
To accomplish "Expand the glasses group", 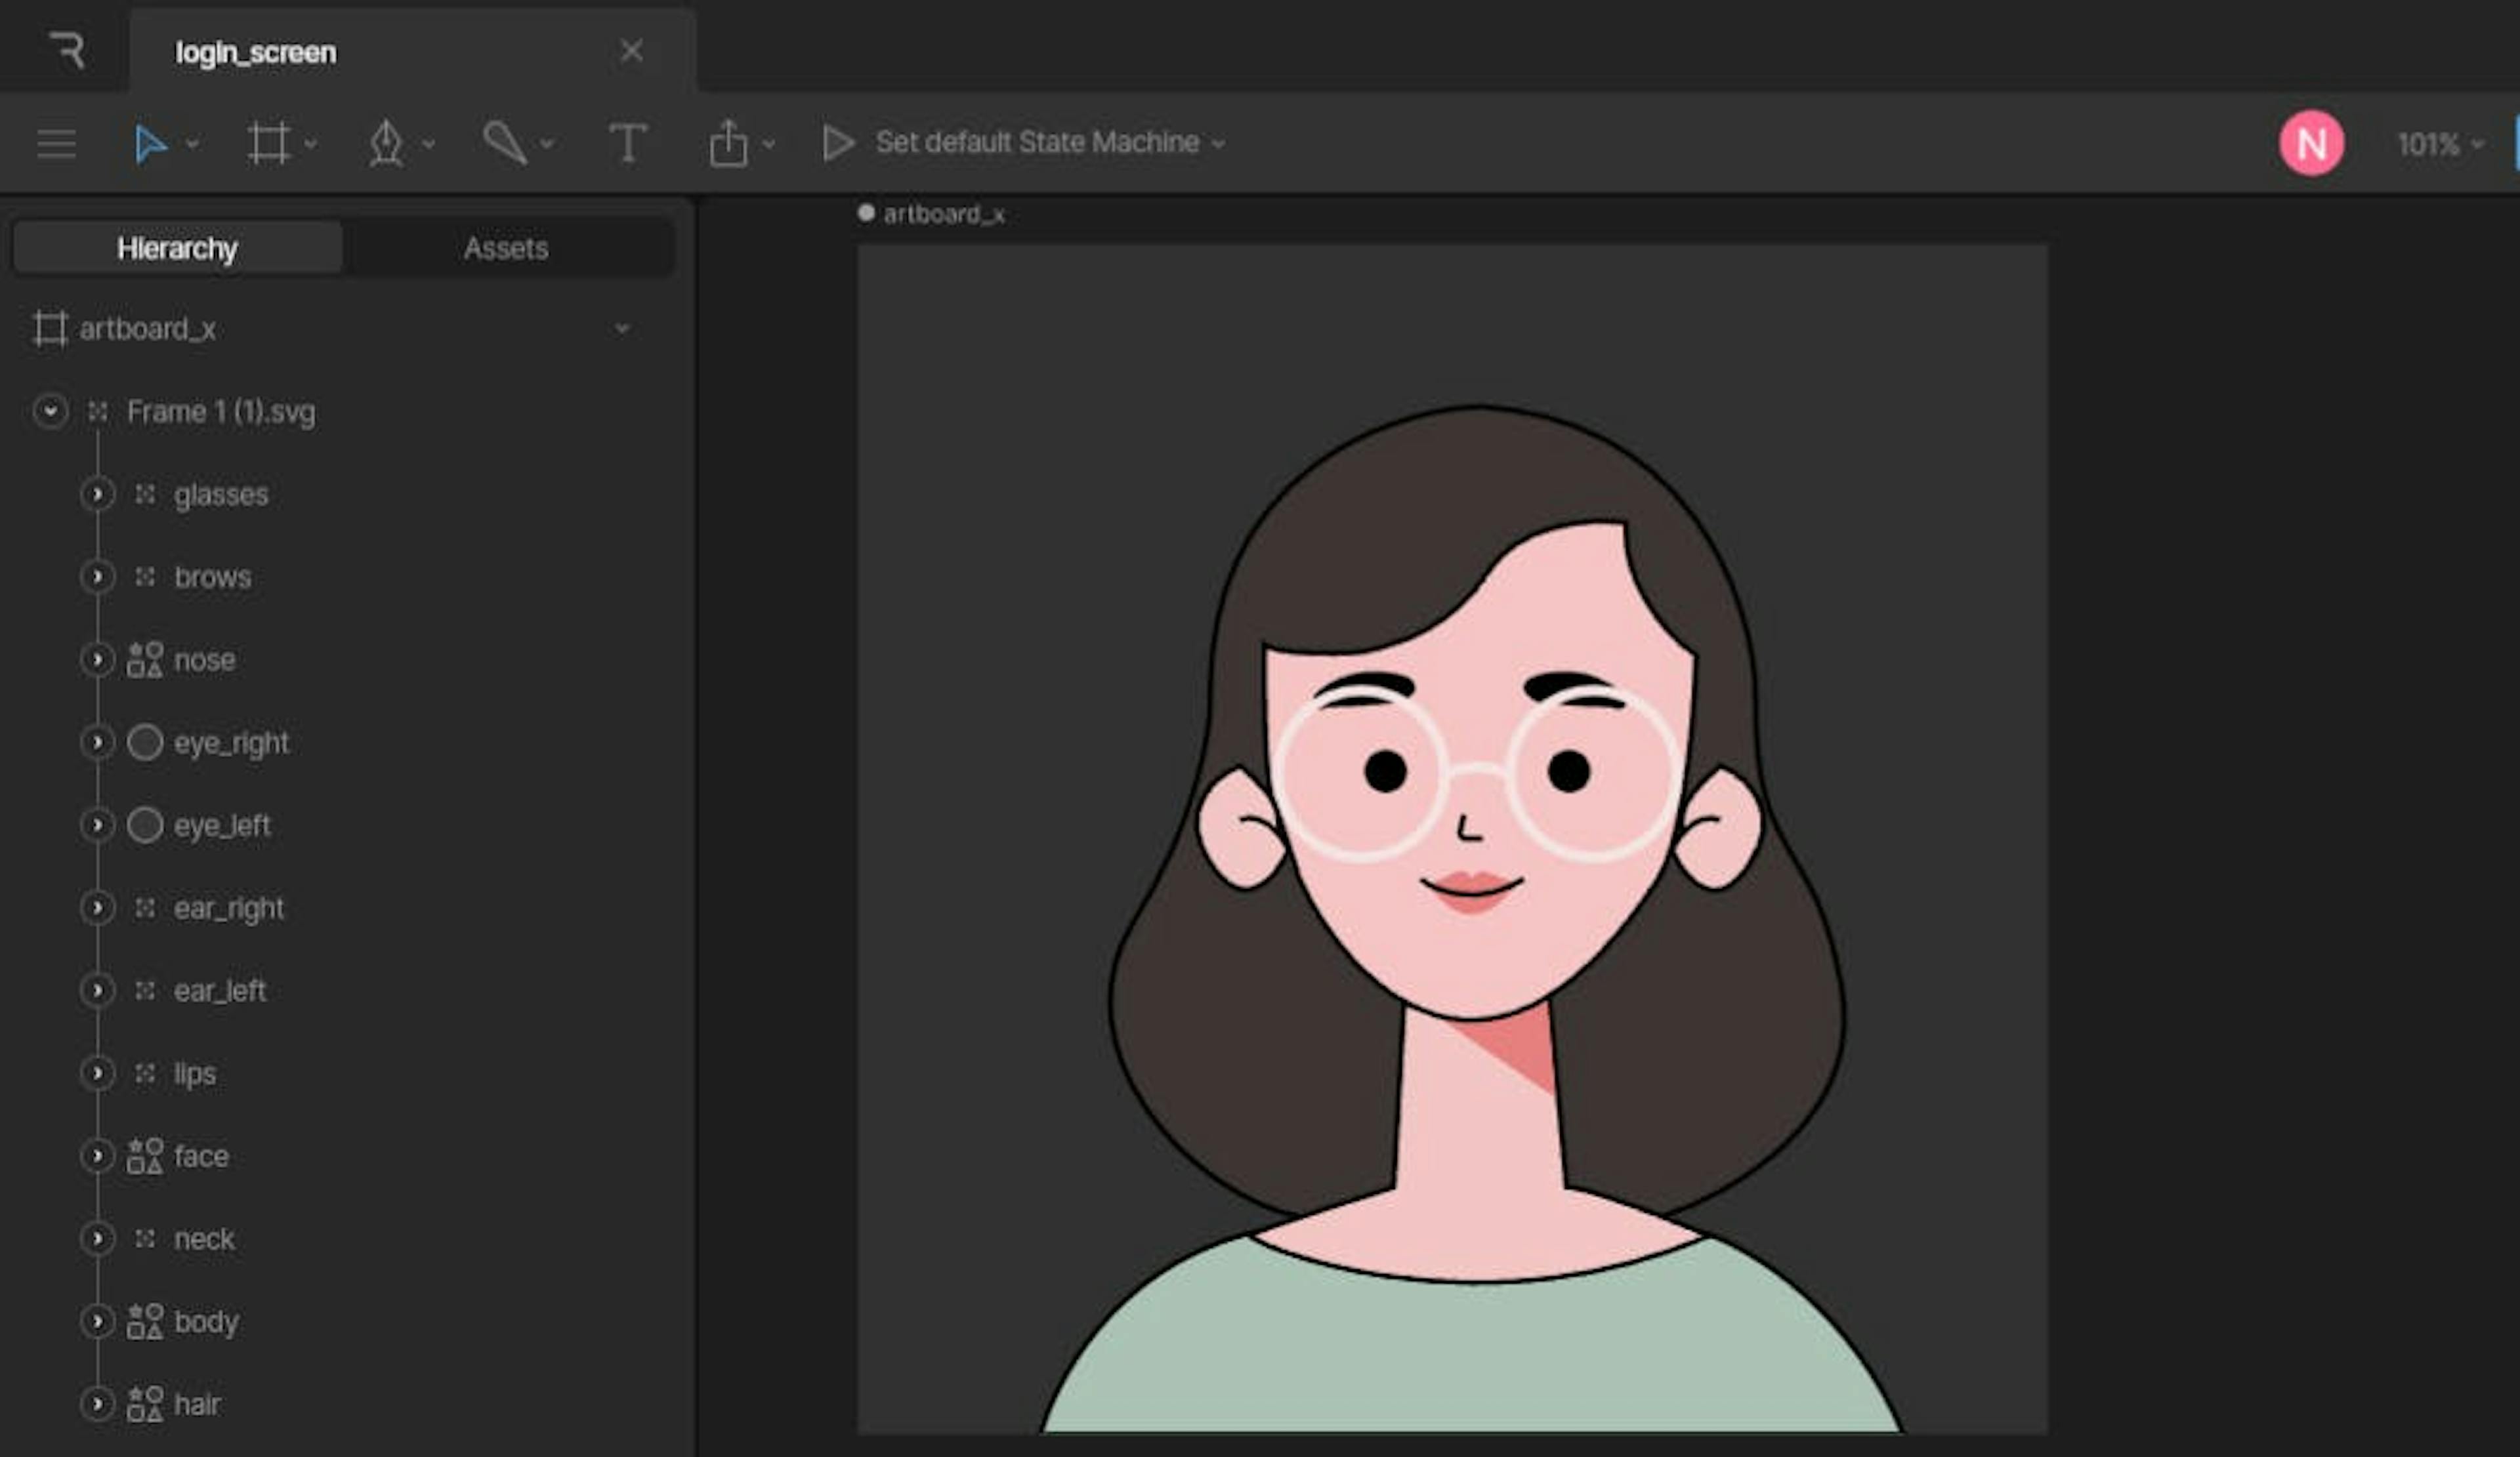I will (x=97, y=495).
